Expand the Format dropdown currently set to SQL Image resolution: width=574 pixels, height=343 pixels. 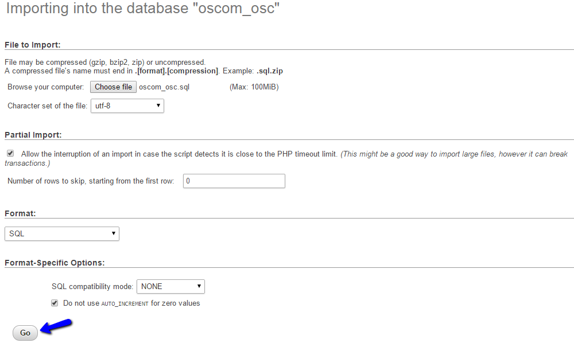coord(61,233)
